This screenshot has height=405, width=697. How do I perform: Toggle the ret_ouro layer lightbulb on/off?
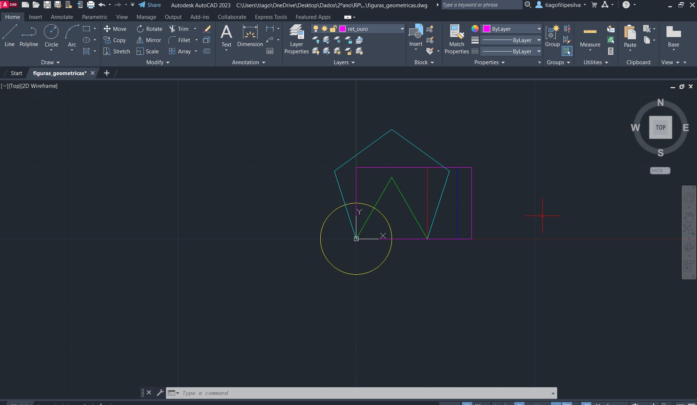coord(316,29)
